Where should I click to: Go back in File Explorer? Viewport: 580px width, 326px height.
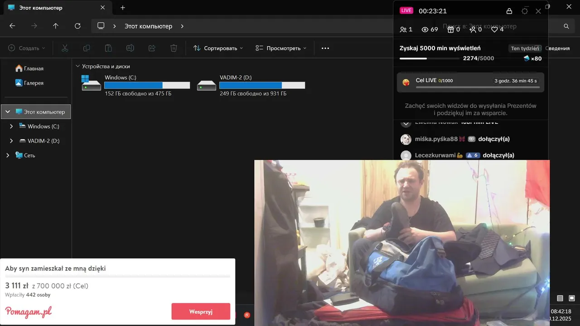tap(12, 26)
